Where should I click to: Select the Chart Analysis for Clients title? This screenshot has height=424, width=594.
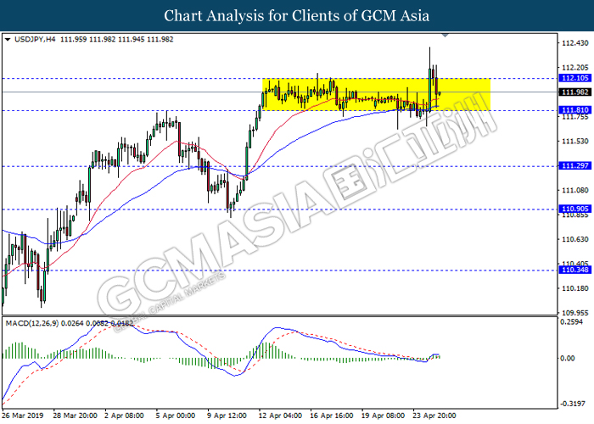(297, 15)
